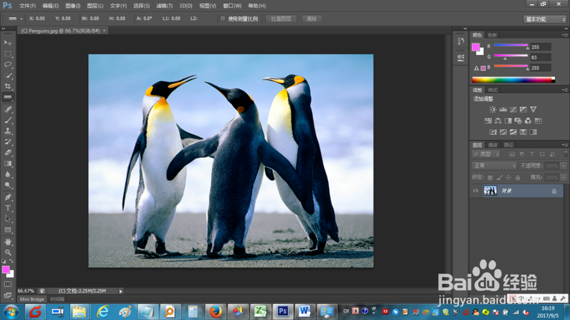The image size is (570, 320).
Task: Click the foreground color swatch in the toolbox
Action: click(x=6, y=269)
